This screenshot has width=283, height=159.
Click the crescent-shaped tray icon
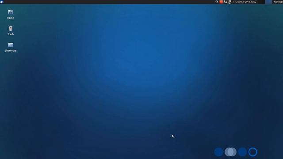(x=217, y=2)
